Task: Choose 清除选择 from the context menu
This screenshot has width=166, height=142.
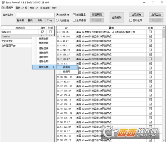Action: tap(44, 48)
